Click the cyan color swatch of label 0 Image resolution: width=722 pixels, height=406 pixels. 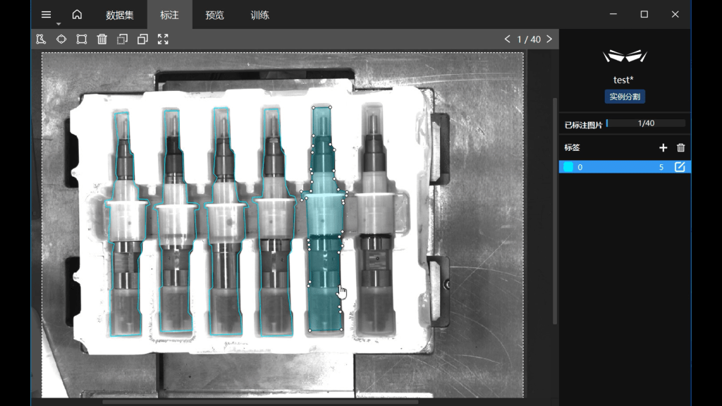pos(568,167)
